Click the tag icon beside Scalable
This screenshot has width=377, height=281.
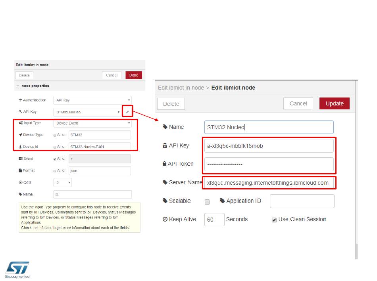165,201
